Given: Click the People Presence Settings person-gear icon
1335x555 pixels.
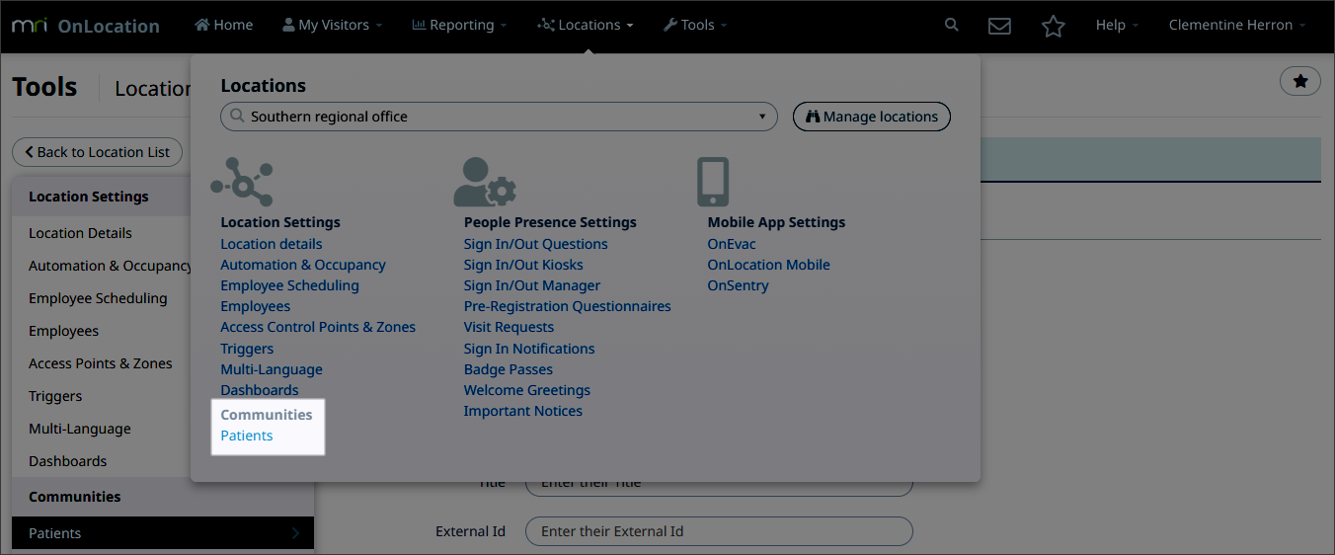Looking at the screenshot, I should 485,182.
